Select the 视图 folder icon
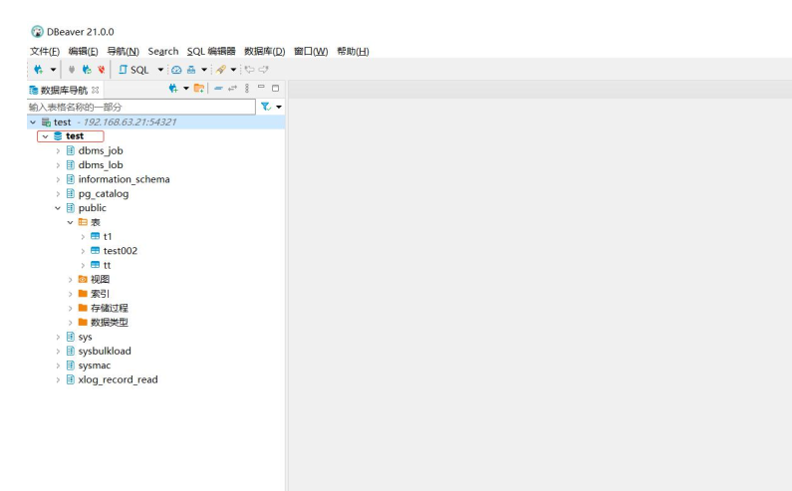 tap(83, 279)
